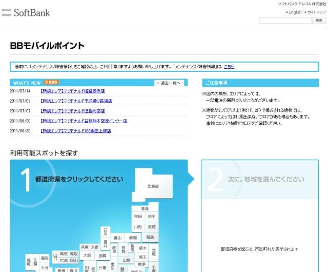This screenshot has width=328, height=272.
Task: Open news マクドナルド姫路飾磨店
Action: point(76,91)
